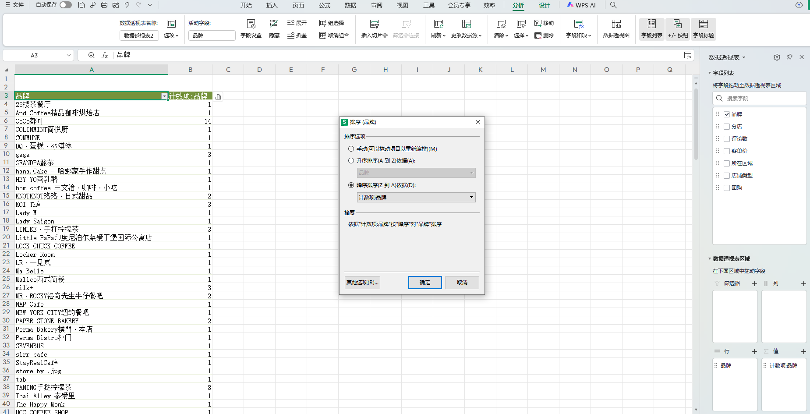This screenshot has width=810, height=414.
Task: Open the 文件 menu
Action: 15,5
